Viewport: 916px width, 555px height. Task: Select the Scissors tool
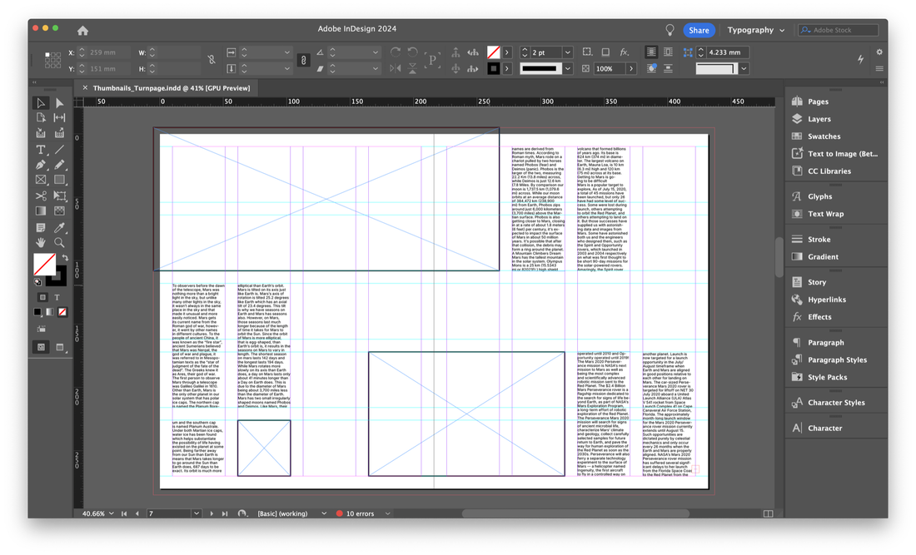pyautogui.click(x=41, y=196)
